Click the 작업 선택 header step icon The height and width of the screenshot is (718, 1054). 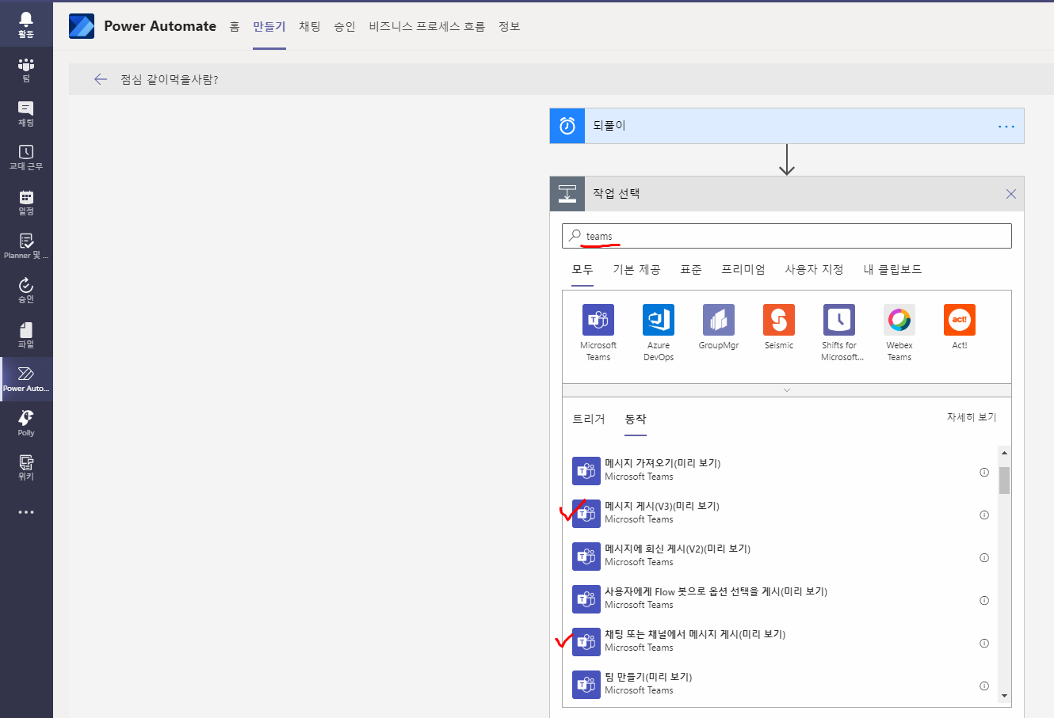tap(567, 194)
